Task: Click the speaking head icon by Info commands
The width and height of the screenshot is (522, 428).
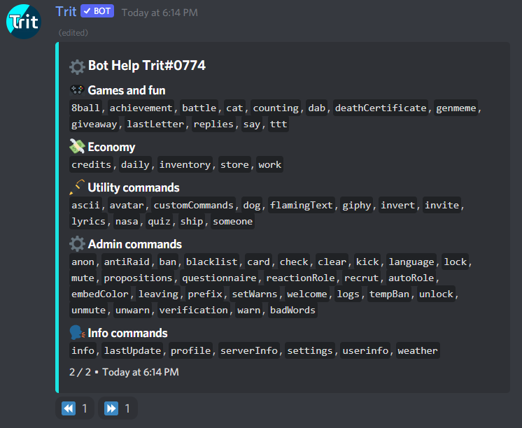Action: [77, 333]
